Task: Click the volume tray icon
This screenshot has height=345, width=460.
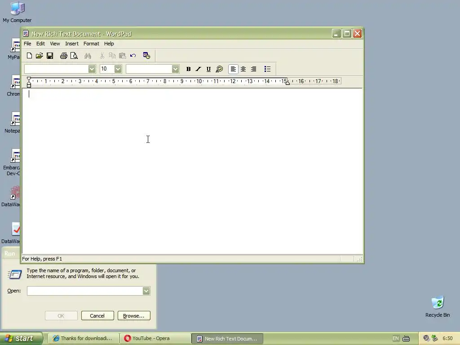Action: (x=426, y=338)
